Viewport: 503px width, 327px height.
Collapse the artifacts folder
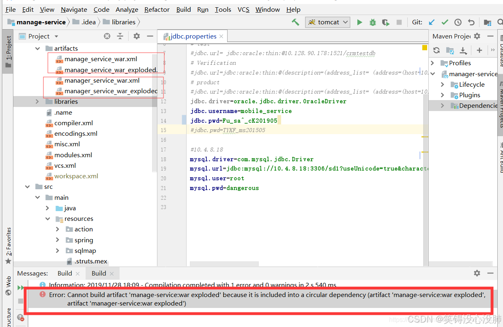click(38, 48)
